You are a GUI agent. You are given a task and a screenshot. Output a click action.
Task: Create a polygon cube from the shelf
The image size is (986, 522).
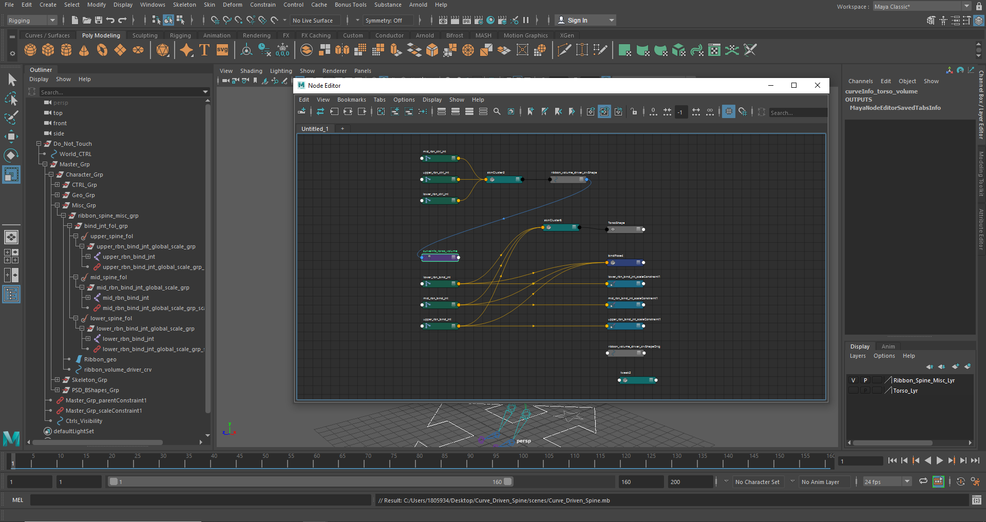(x=48, y=50)
